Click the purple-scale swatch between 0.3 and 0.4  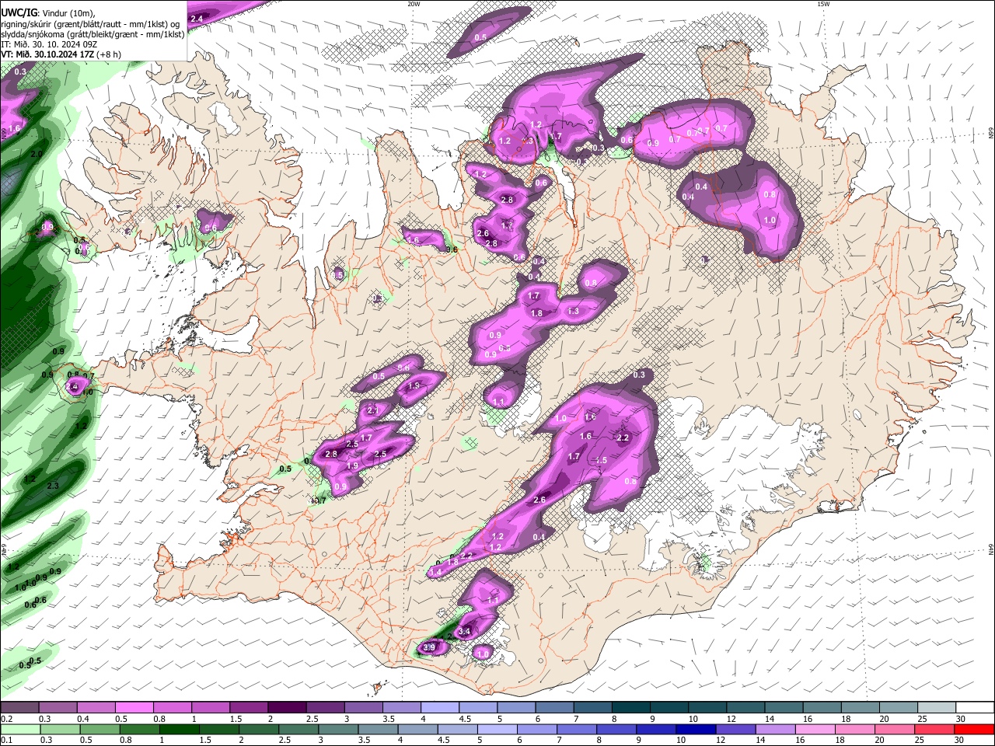[x=58, y=708]
